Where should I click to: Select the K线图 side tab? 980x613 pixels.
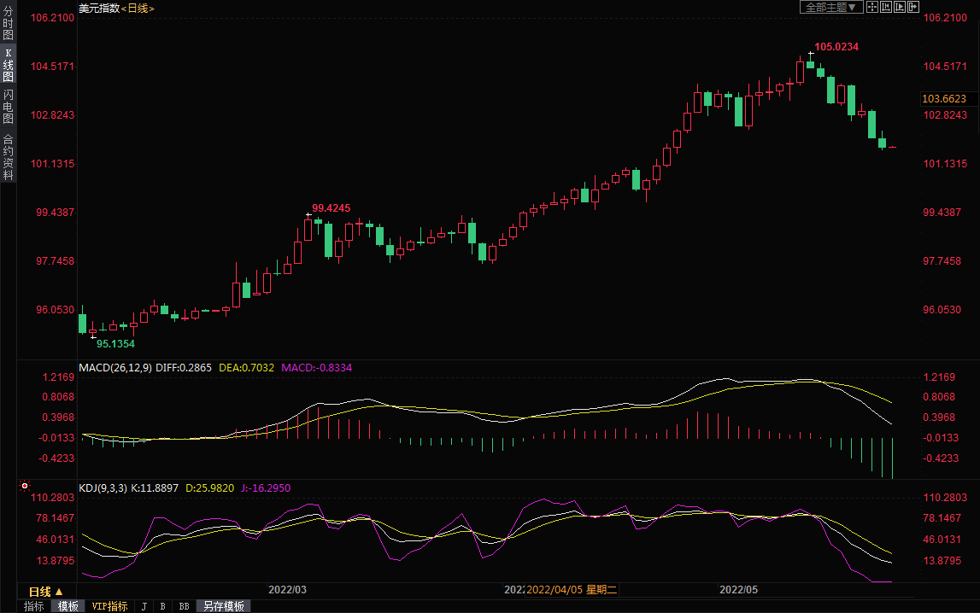8,65
